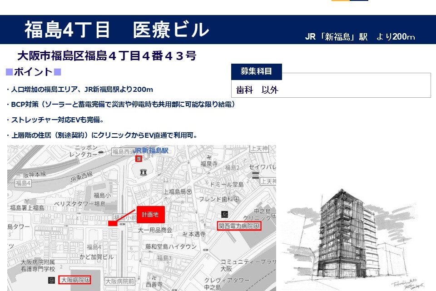Click the blue JR新福島駅 map label
Screen dimensions: 436x291
coord(151,151)
